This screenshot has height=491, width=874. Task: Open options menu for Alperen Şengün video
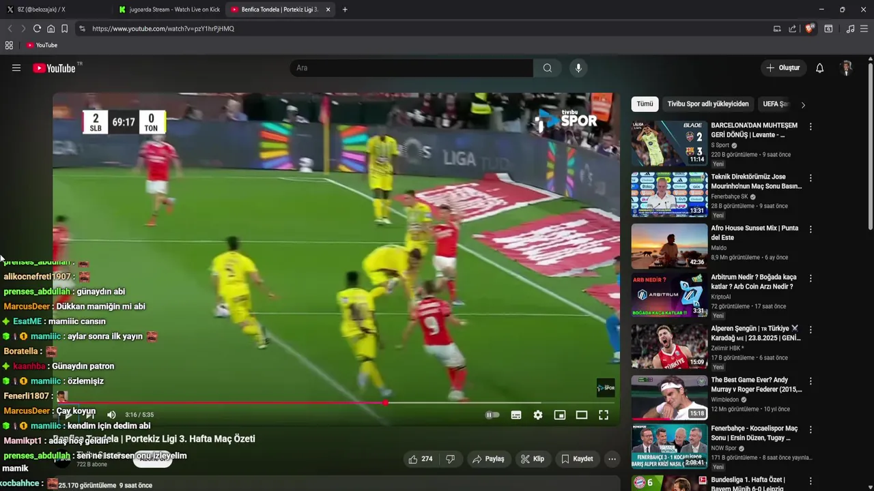(810, 329)
